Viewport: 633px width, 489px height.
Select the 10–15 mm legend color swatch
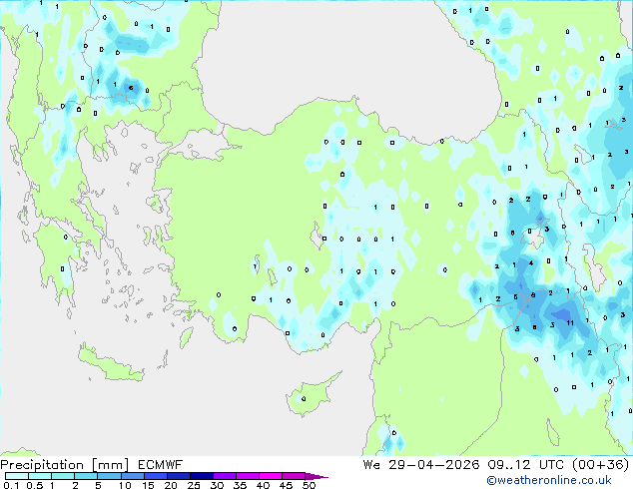coord(133,476)
